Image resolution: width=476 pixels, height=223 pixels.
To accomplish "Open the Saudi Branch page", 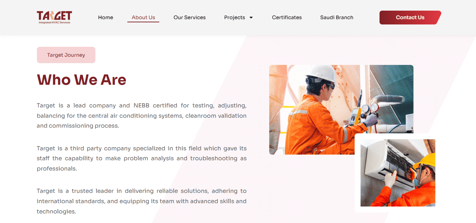I will (x=337, y=17).
